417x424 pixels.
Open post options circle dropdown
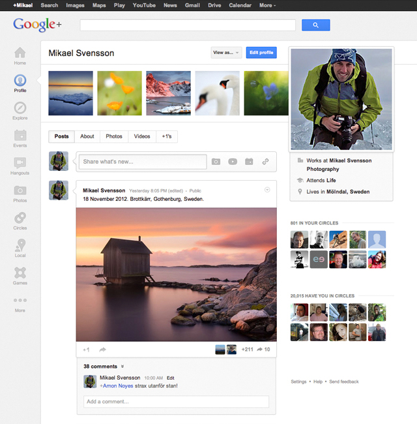point(267,190)
